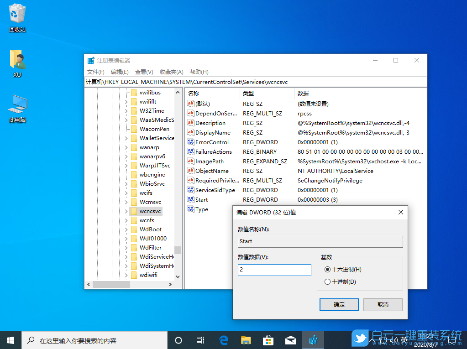Select the Start DWORD value icon

tap(191, 199)
